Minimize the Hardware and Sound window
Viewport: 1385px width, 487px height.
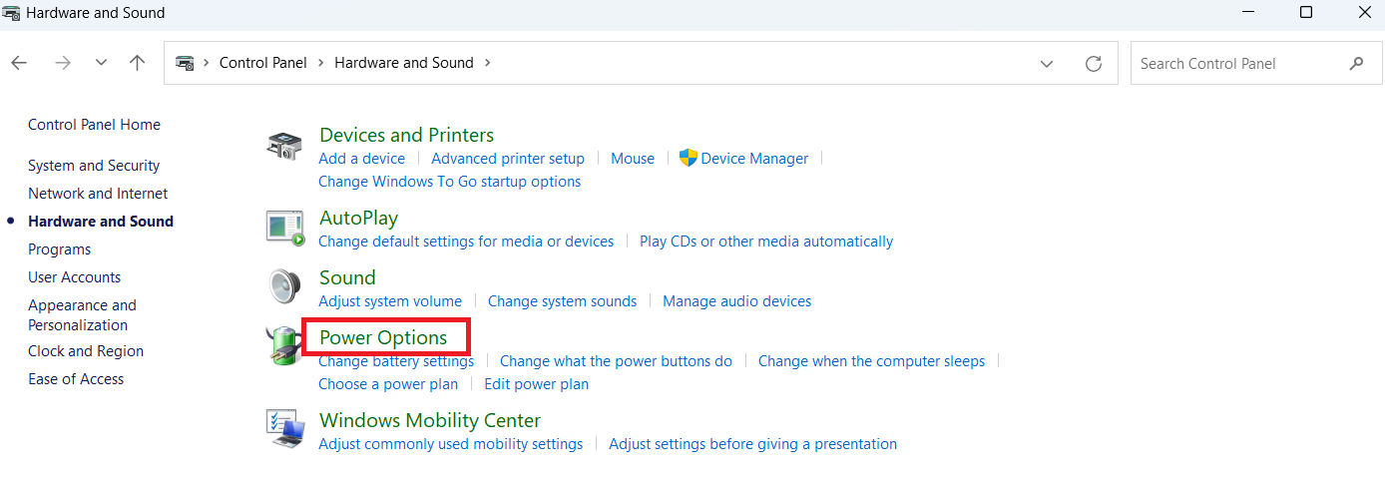[x=1248, y=13]
